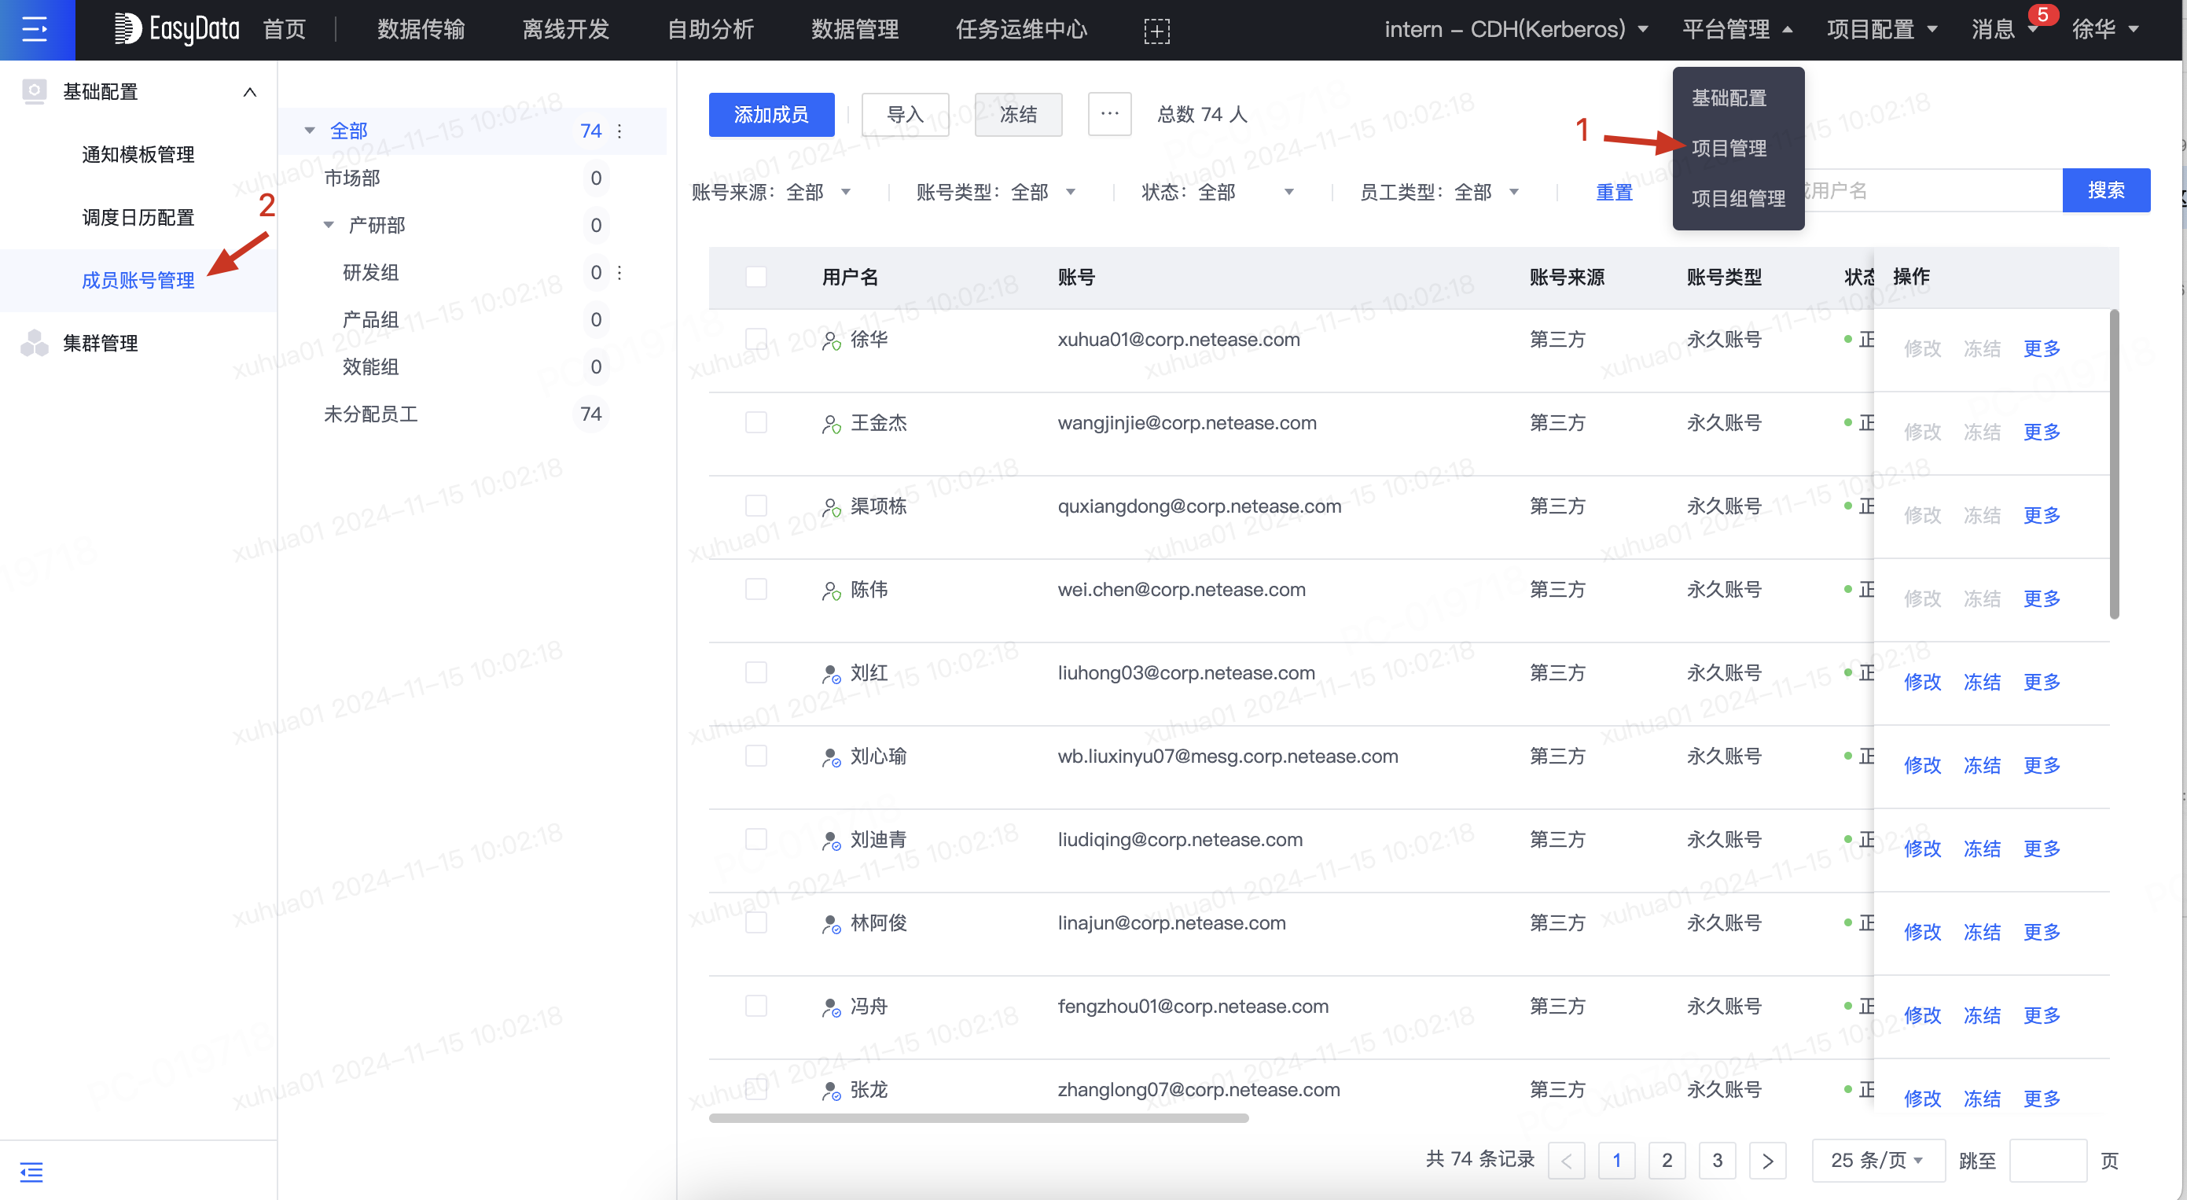Open the 员工类型 filter dropdown

tap(1487, 192)
